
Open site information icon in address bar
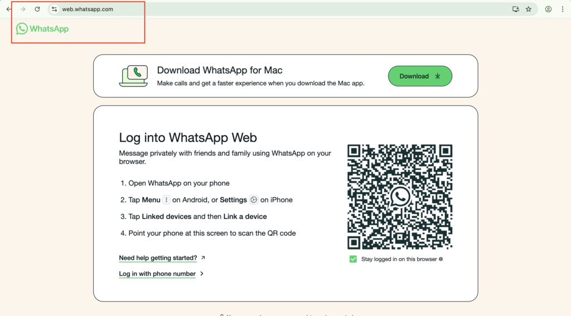(54, 9)
